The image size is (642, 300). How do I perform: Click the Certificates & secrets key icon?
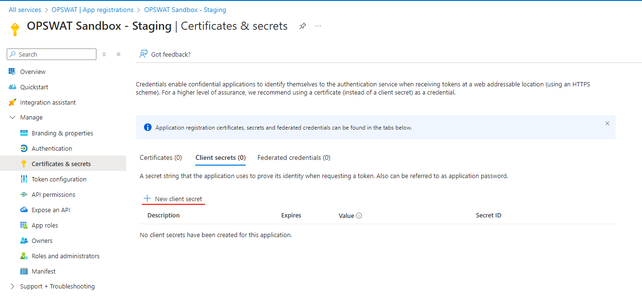coord(24,164)
